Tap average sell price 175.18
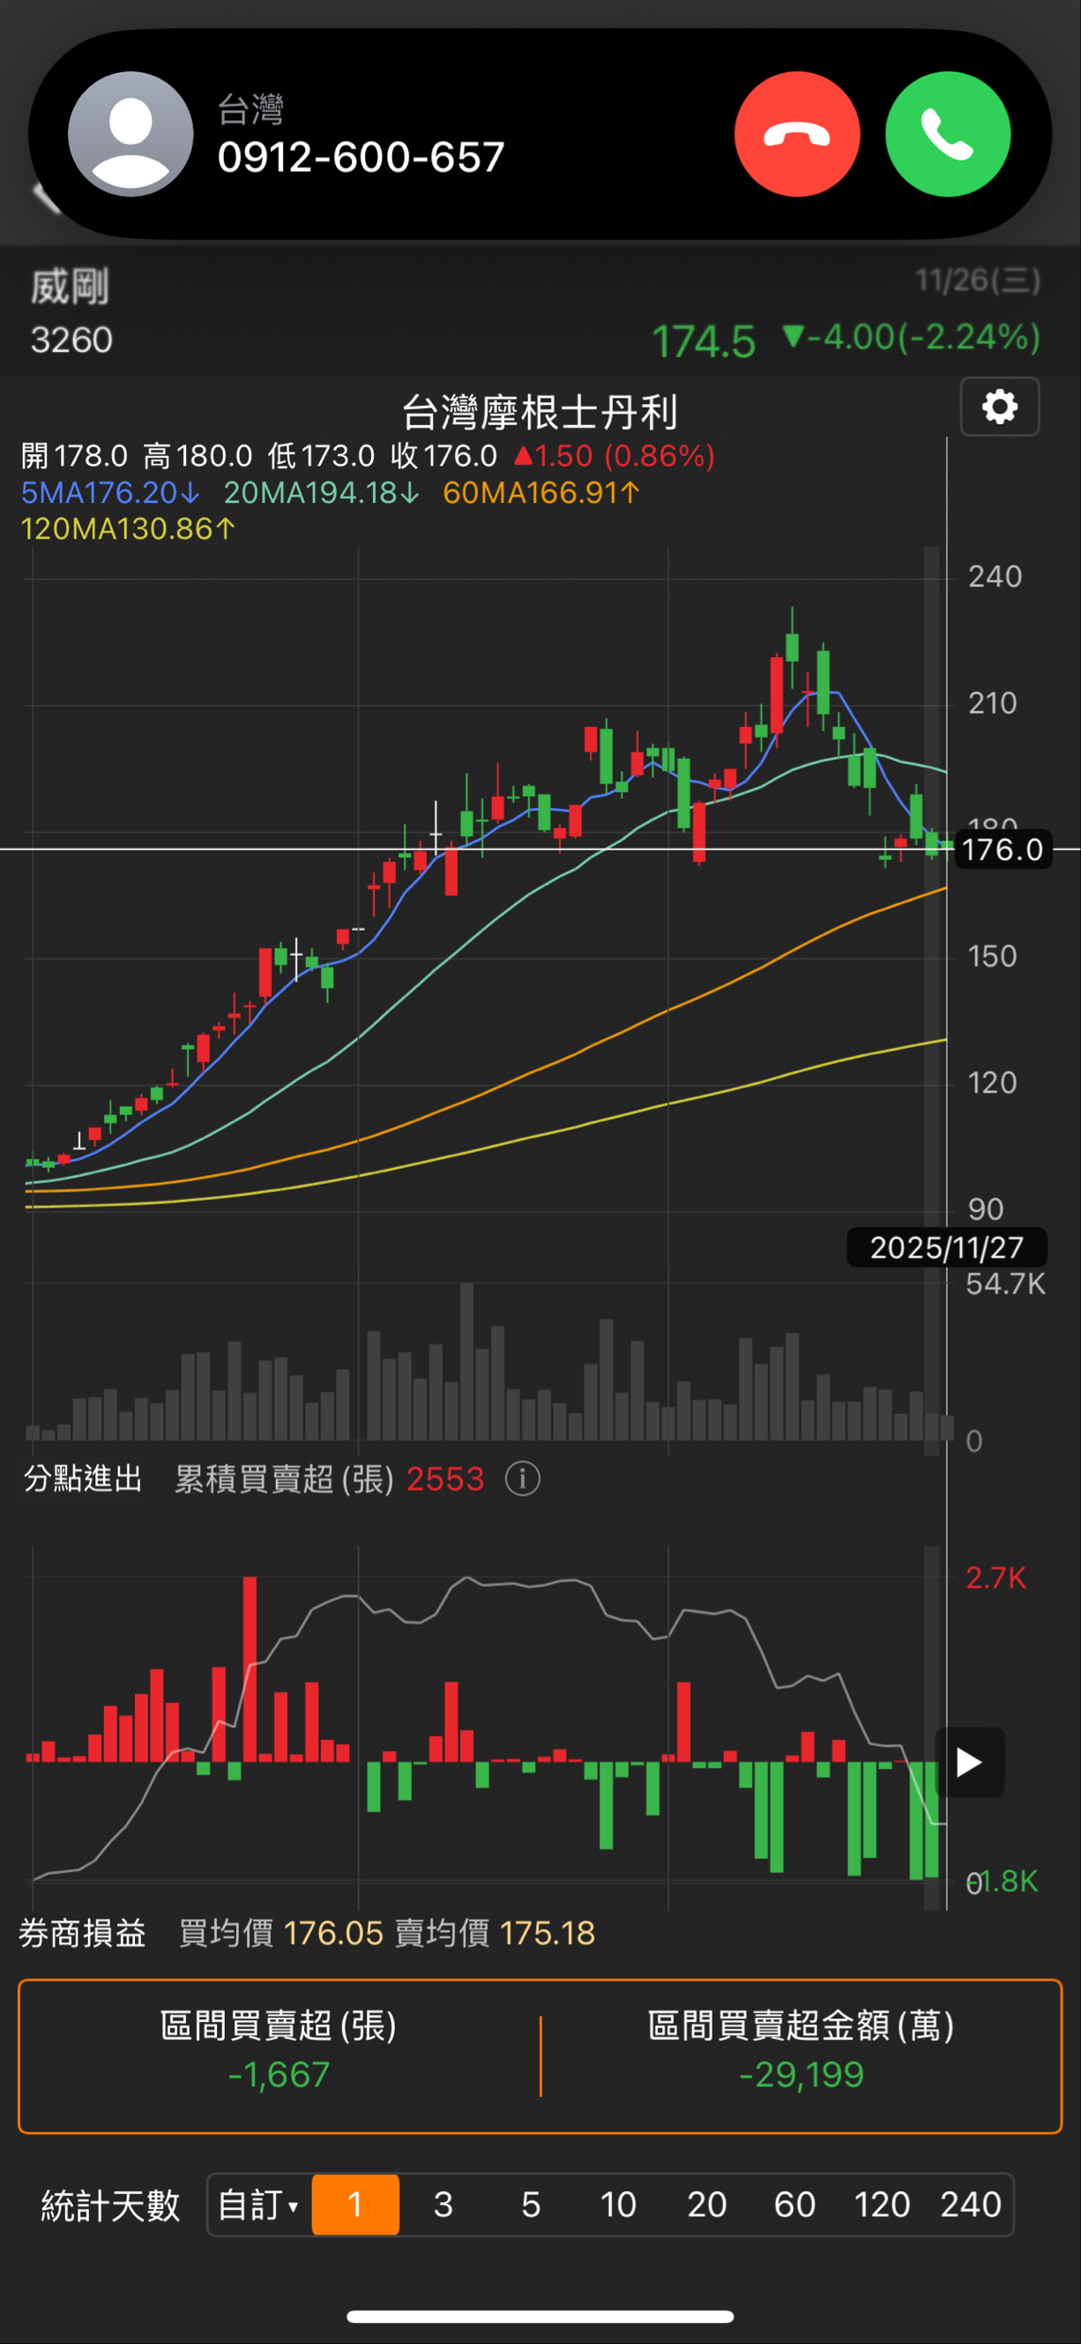This screenshot has height=2344, width=1081. [548, 1933]
